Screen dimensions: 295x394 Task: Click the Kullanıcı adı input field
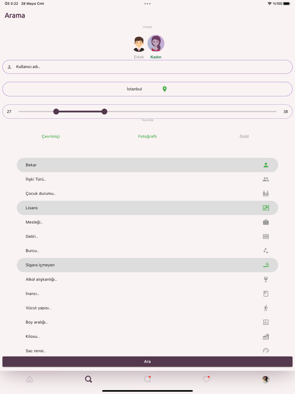click(147, 67)
